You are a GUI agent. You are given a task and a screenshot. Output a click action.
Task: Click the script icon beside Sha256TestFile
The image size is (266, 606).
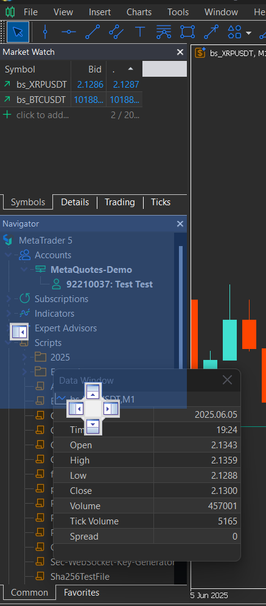pyautogui.click(x=40, y=576)
